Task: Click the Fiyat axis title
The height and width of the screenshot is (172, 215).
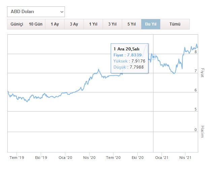Action: (x=202, y=72)
